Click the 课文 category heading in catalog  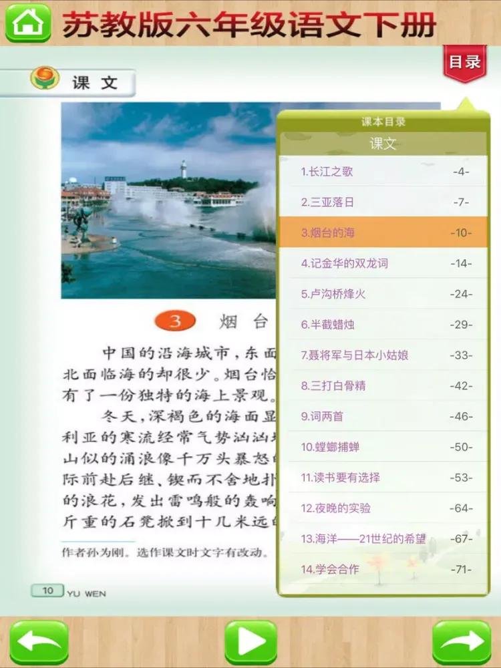(x=383, y=144)
